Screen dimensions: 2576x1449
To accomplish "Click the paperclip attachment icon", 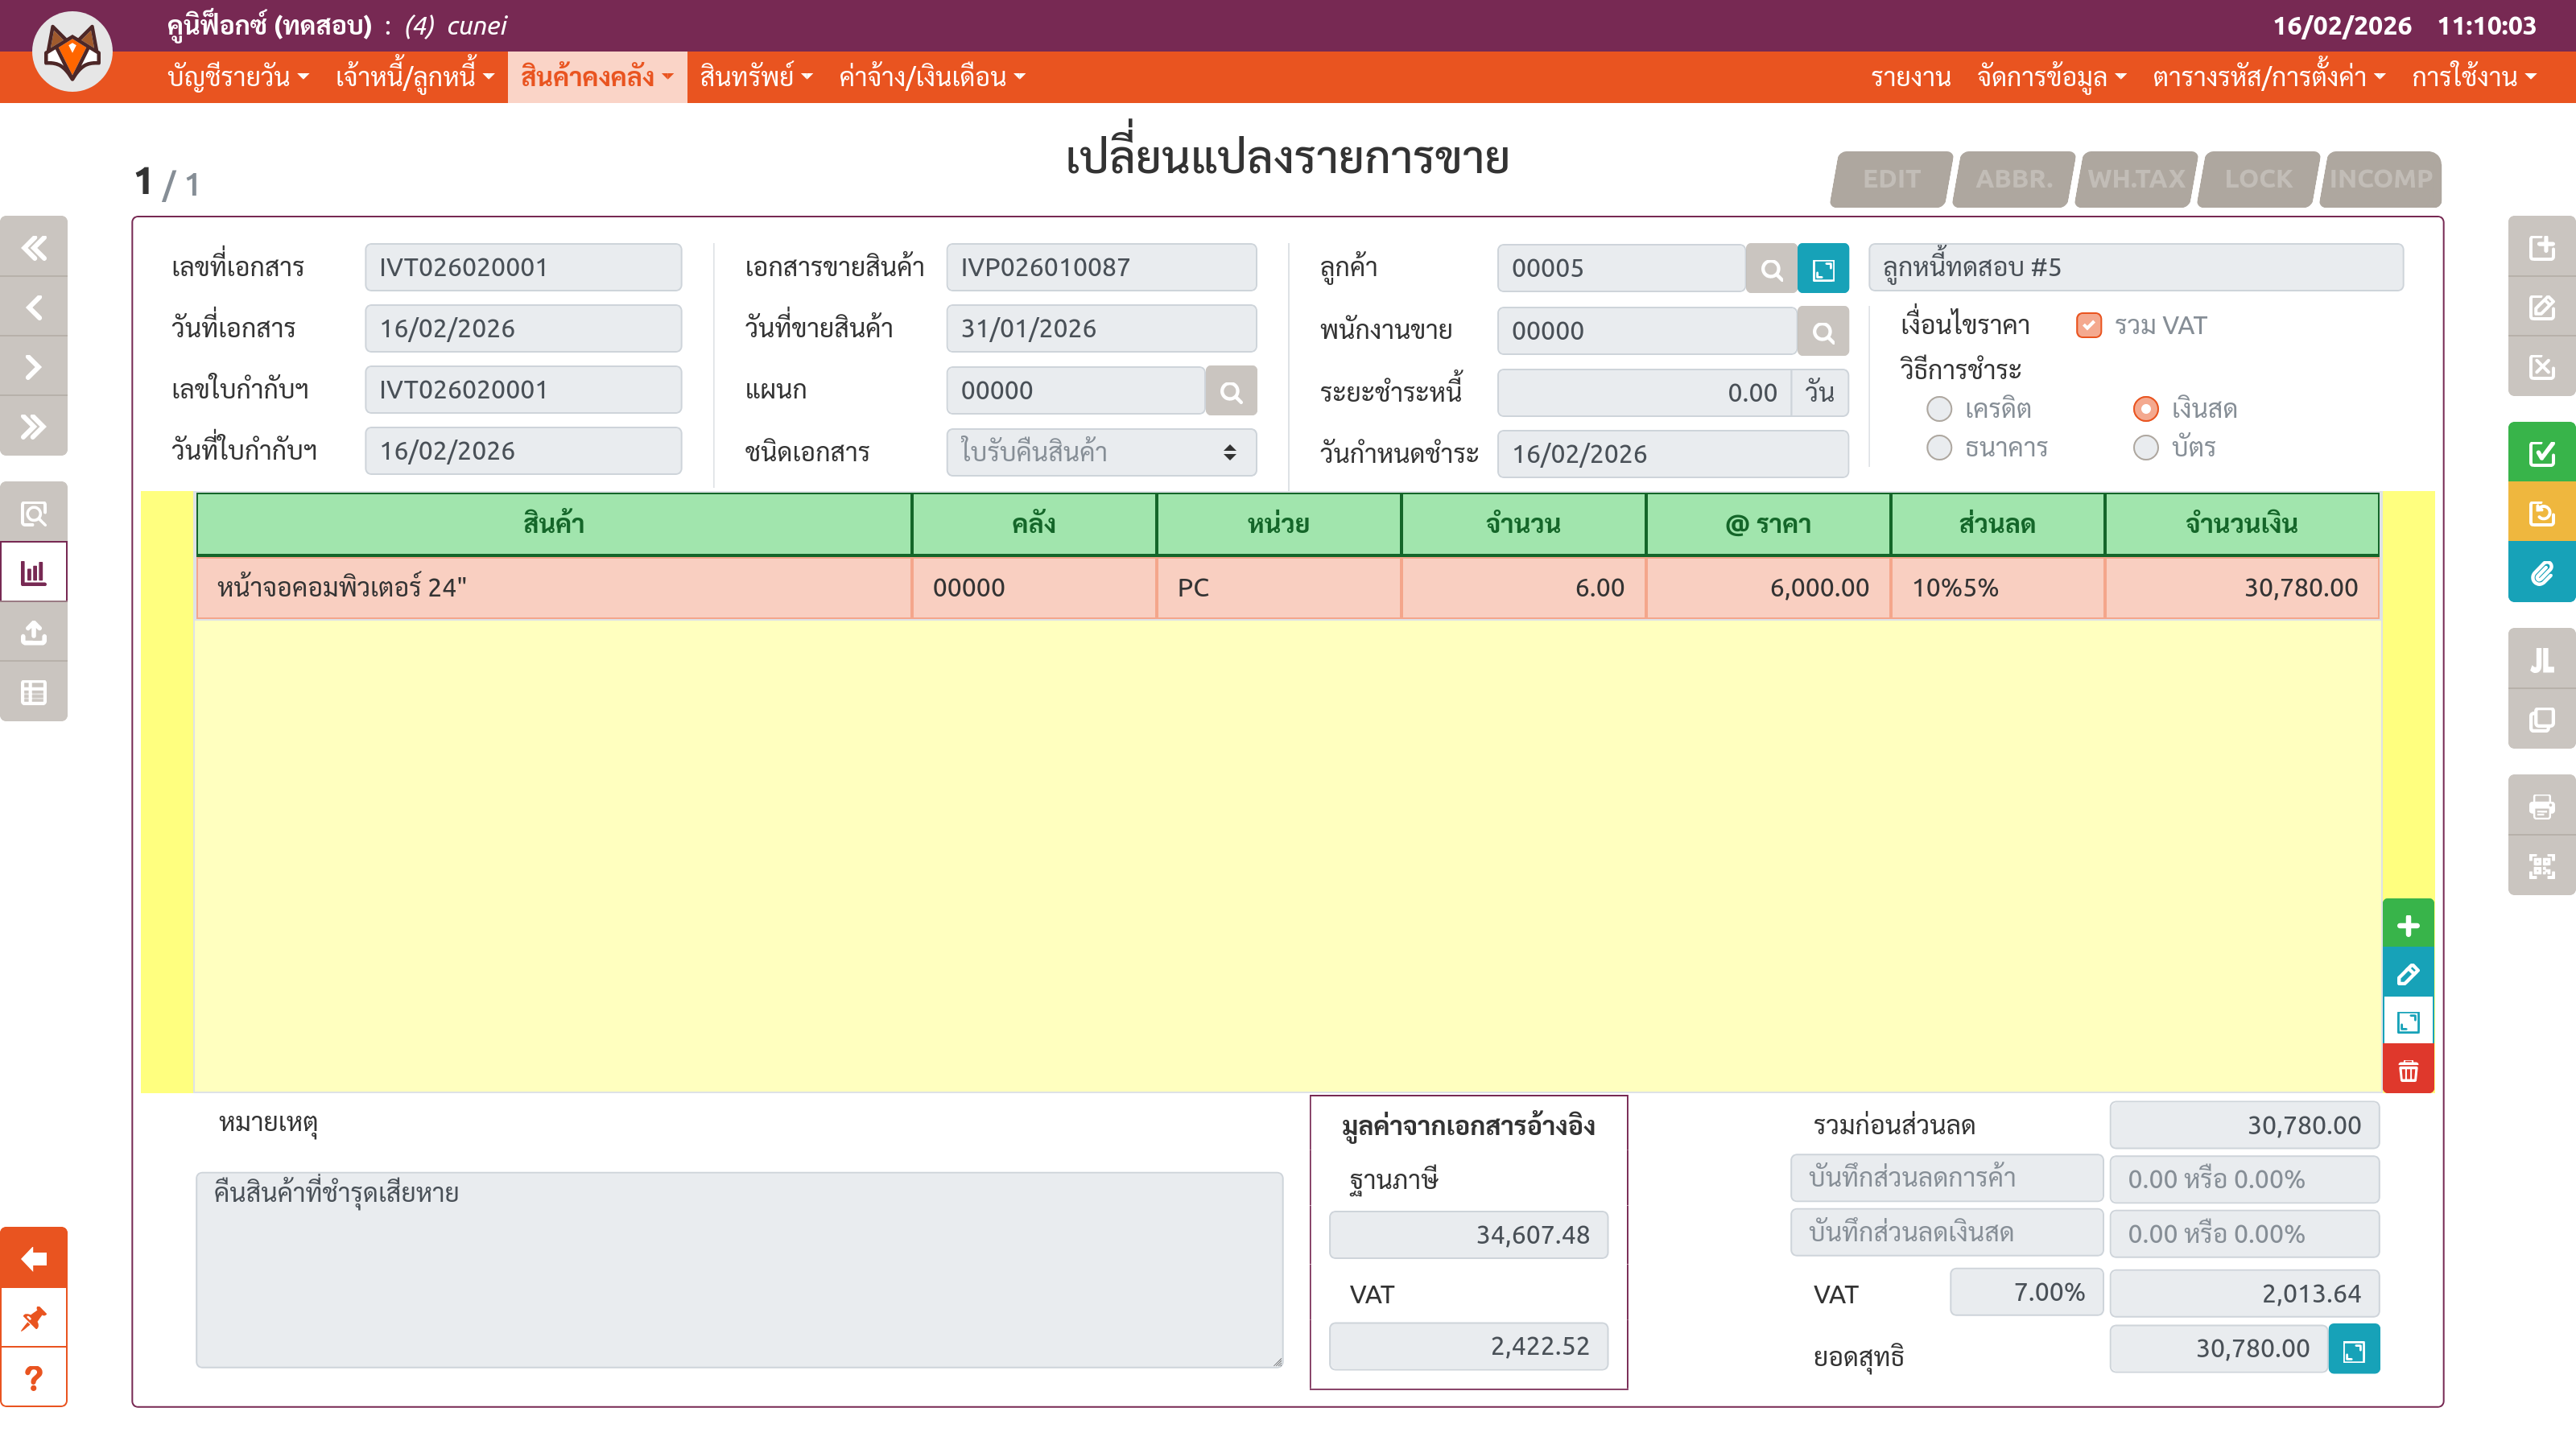I will point(2541,573).
